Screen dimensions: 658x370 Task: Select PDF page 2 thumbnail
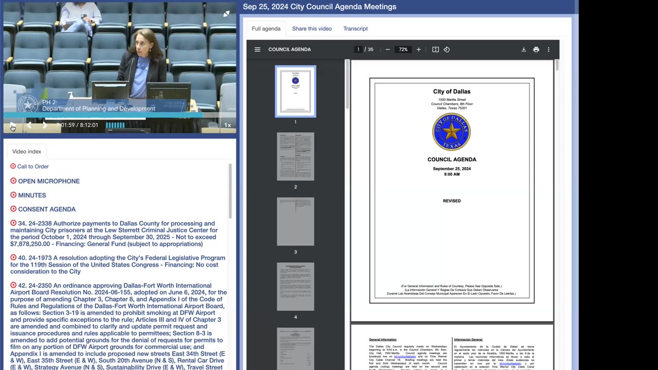point(296,157)
